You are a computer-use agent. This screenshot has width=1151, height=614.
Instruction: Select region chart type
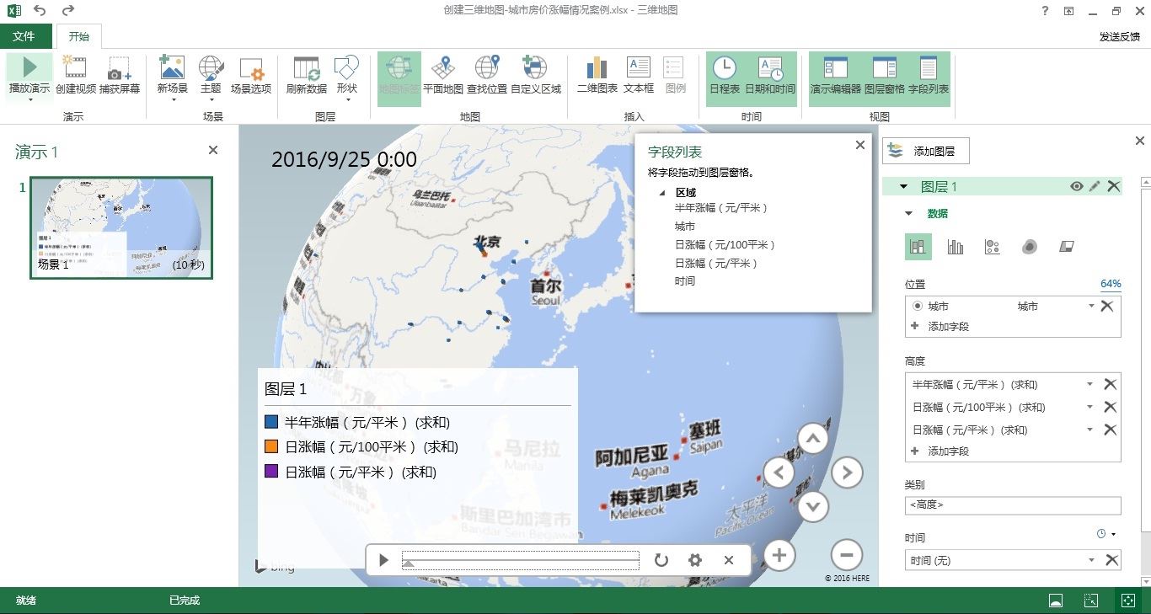coord(1067,247)
